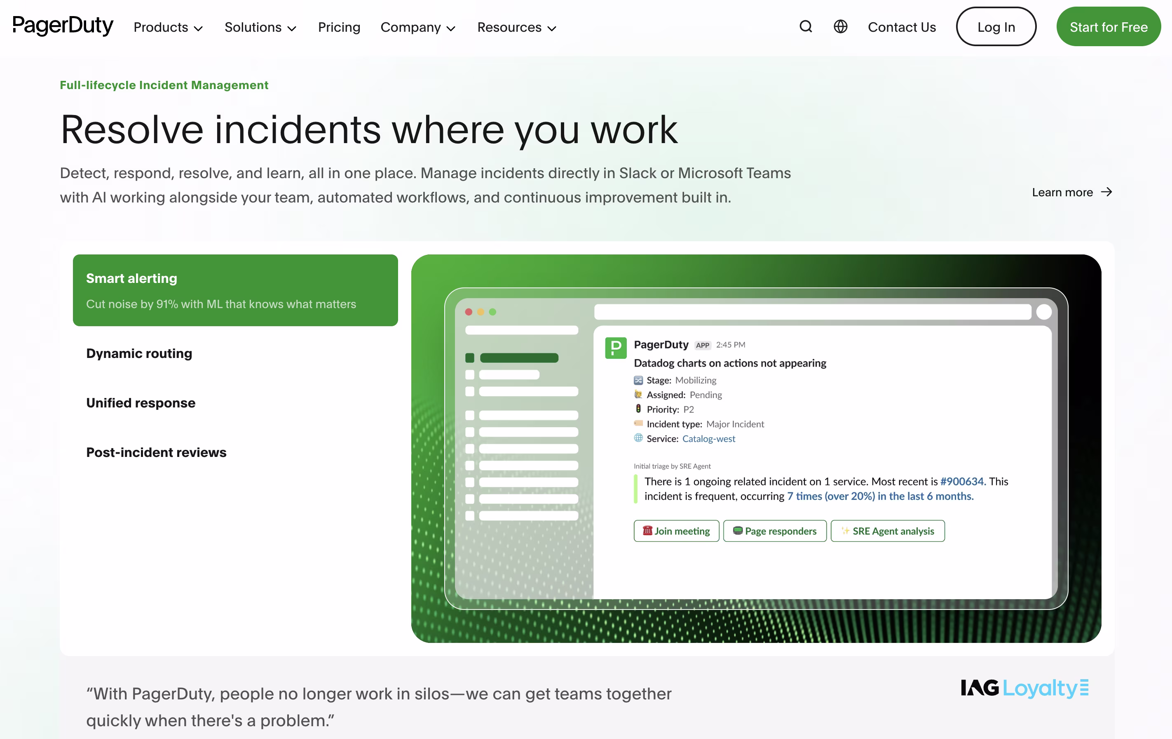Click the red dot in mock window
Viewport: 1172px width, 739px height.
(468, 312)
